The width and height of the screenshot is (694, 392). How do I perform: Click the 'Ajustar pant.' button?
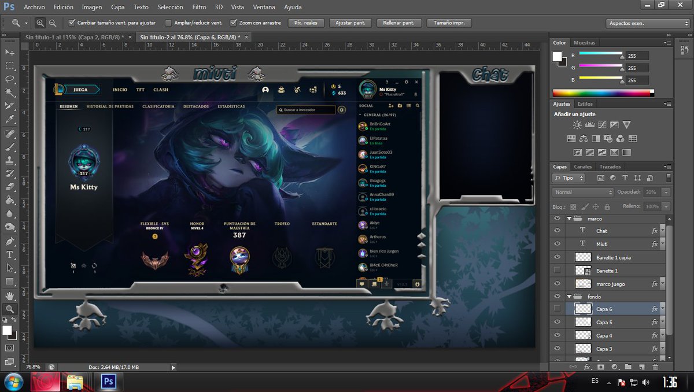(350, 23)
